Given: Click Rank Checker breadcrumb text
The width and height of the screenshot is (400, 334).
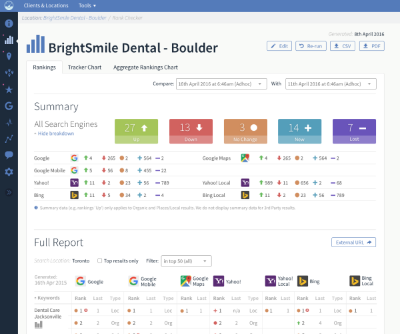Looking at the screenshot, I should tap(127, 18).
